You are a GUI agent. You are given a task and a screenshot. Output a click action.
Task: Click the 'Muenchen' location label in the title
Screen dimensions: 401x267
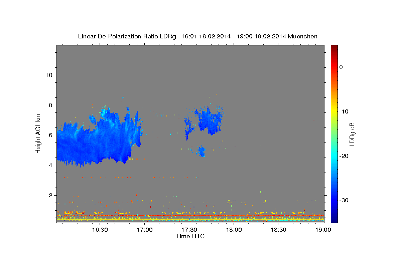pos(303,36)
